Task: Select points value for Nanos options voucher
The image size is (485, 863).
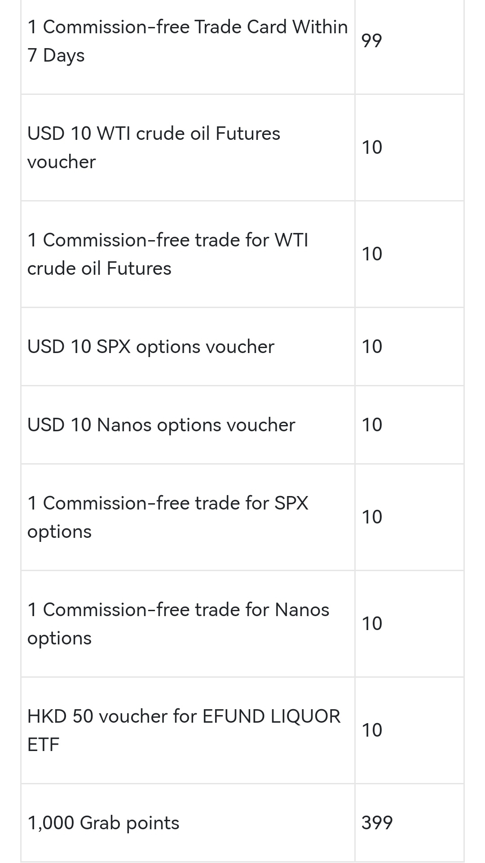Action: 372,425
